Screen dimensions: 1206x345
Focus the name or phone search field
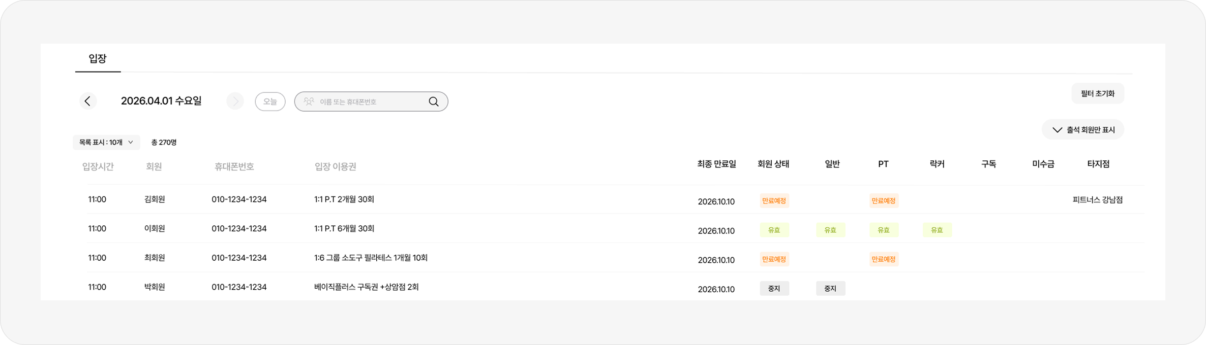tap(371, 101)
